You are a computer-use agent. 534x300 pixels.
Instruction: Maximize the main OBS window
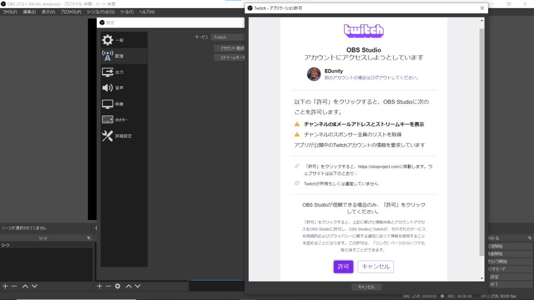coord(509,4)
